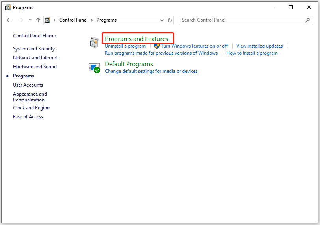Screen dimensions: 320x225
Task: Open Hardware and Sound category
Action: [35, 67]
